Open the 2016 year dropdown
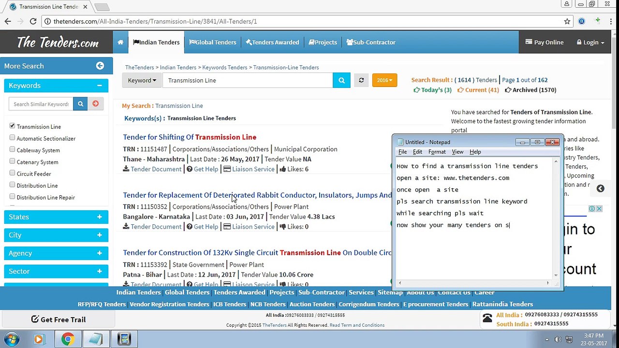The image size is (619, 348). tap(384, 80)
